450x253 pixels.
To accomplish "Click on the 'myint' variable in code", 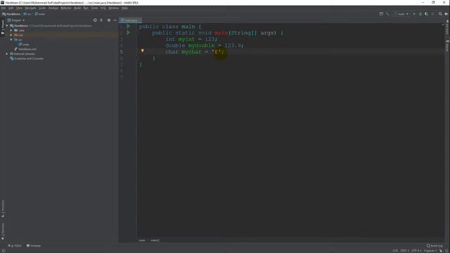I will (186, 39).
